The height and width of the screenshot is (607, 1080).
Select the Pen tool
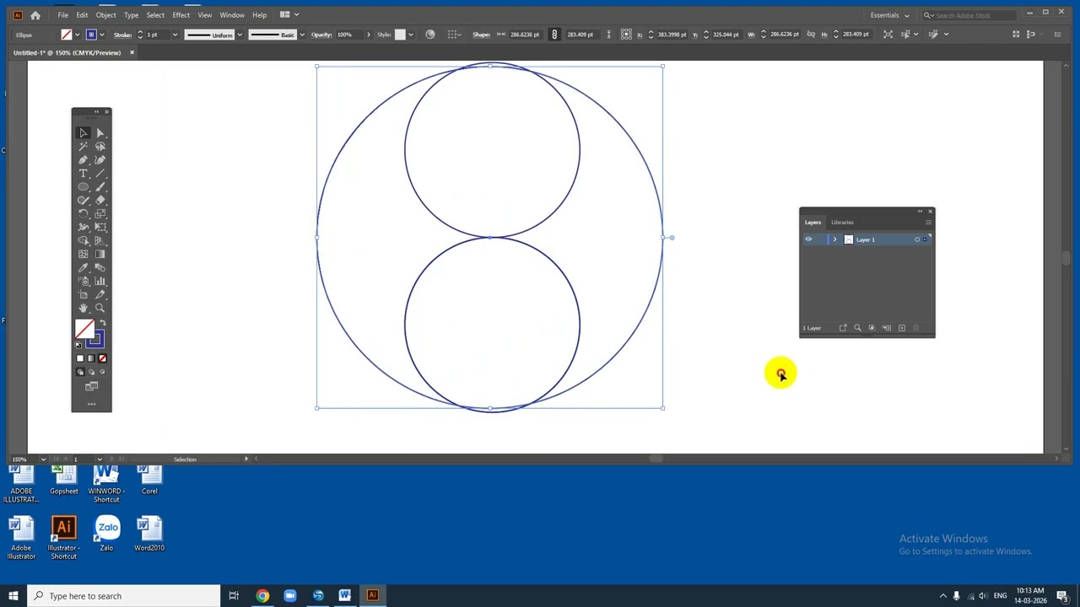[x=83, y=160]
